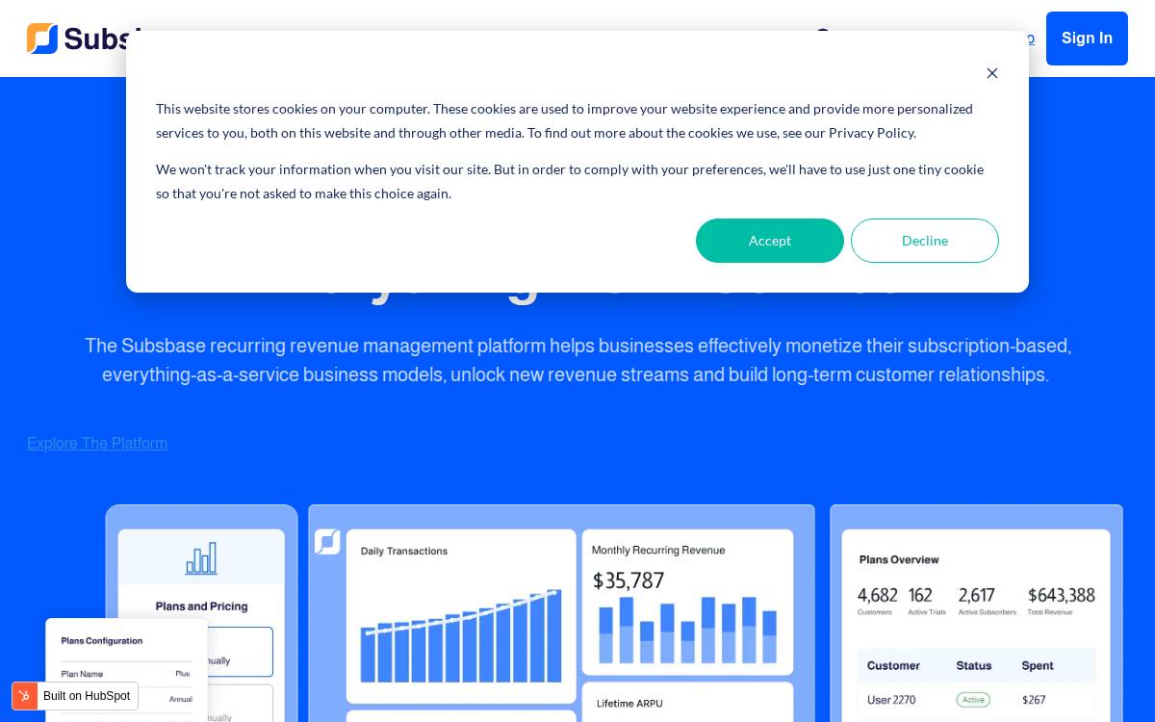Image resolution: width=1155 pixels, height=722 pixels.
Task: Open the Built on HubSpot badge
Action: [x=75, y=696]
